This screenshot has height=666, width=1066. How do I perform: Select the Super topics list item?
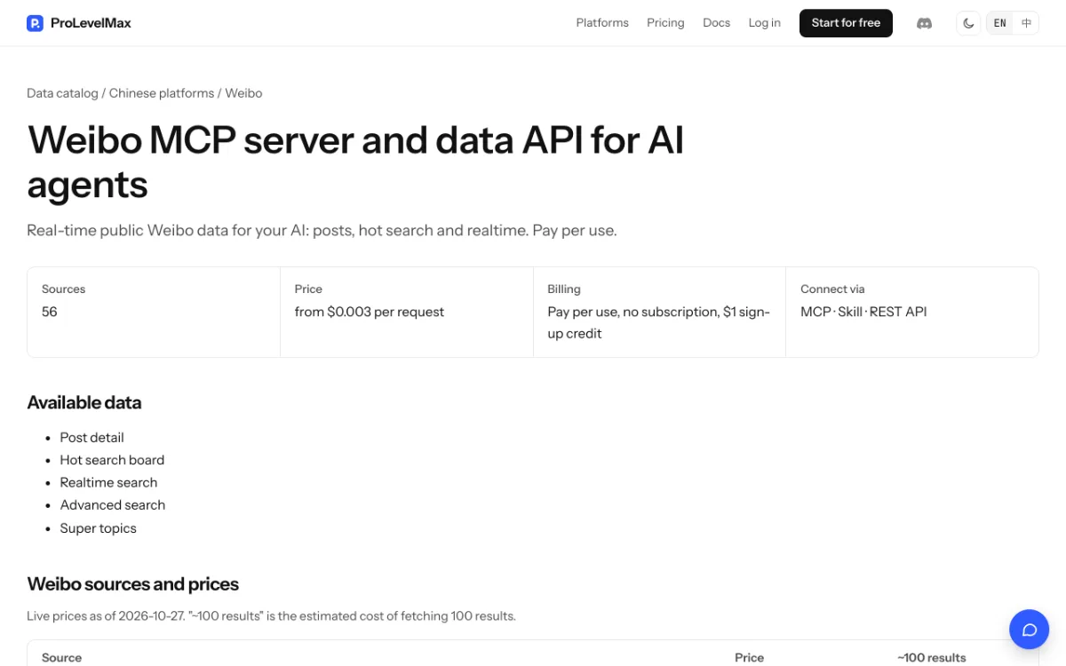[98, 528]
